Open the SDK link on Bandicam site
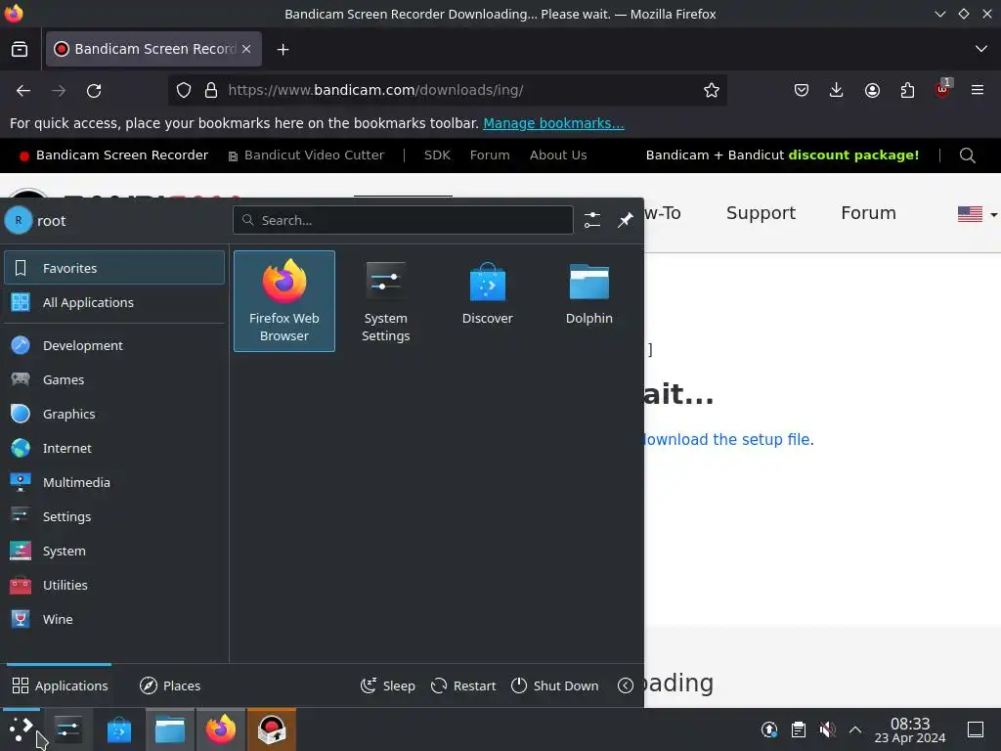1001x751 pixels. point(437,155)
